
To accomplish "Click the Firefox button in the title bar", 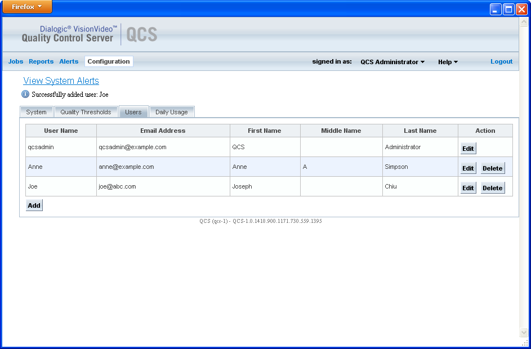I will point(23,7).
